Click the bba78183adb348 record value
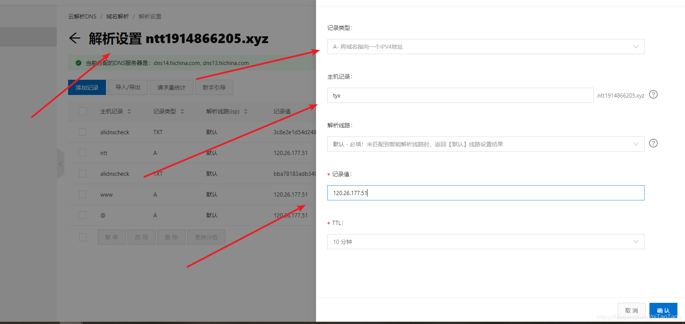The height and width of the screenshot is (324, 685). click(295, 174)
